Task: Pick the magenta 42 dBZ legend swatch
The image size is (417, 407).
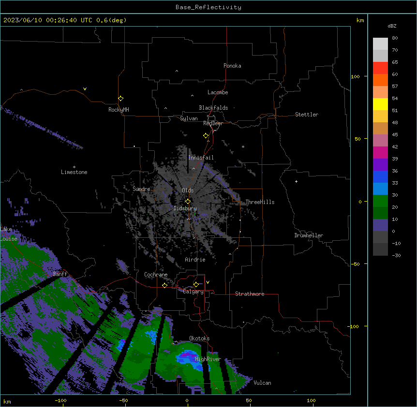Action: [380, 152]
